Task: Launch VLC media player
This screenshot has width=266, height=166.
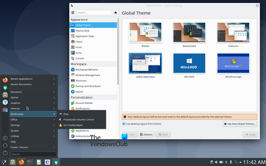Action: (x=82, y=125)
